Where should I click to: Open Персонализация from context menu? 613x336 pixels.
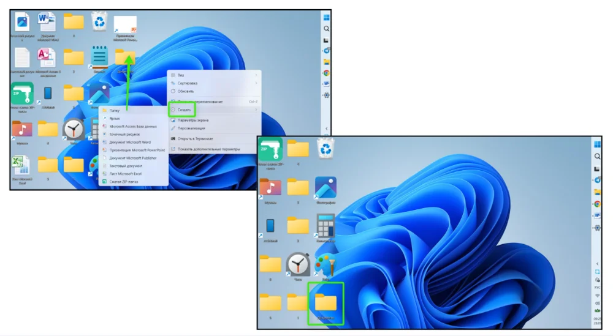tap(214, 128)
